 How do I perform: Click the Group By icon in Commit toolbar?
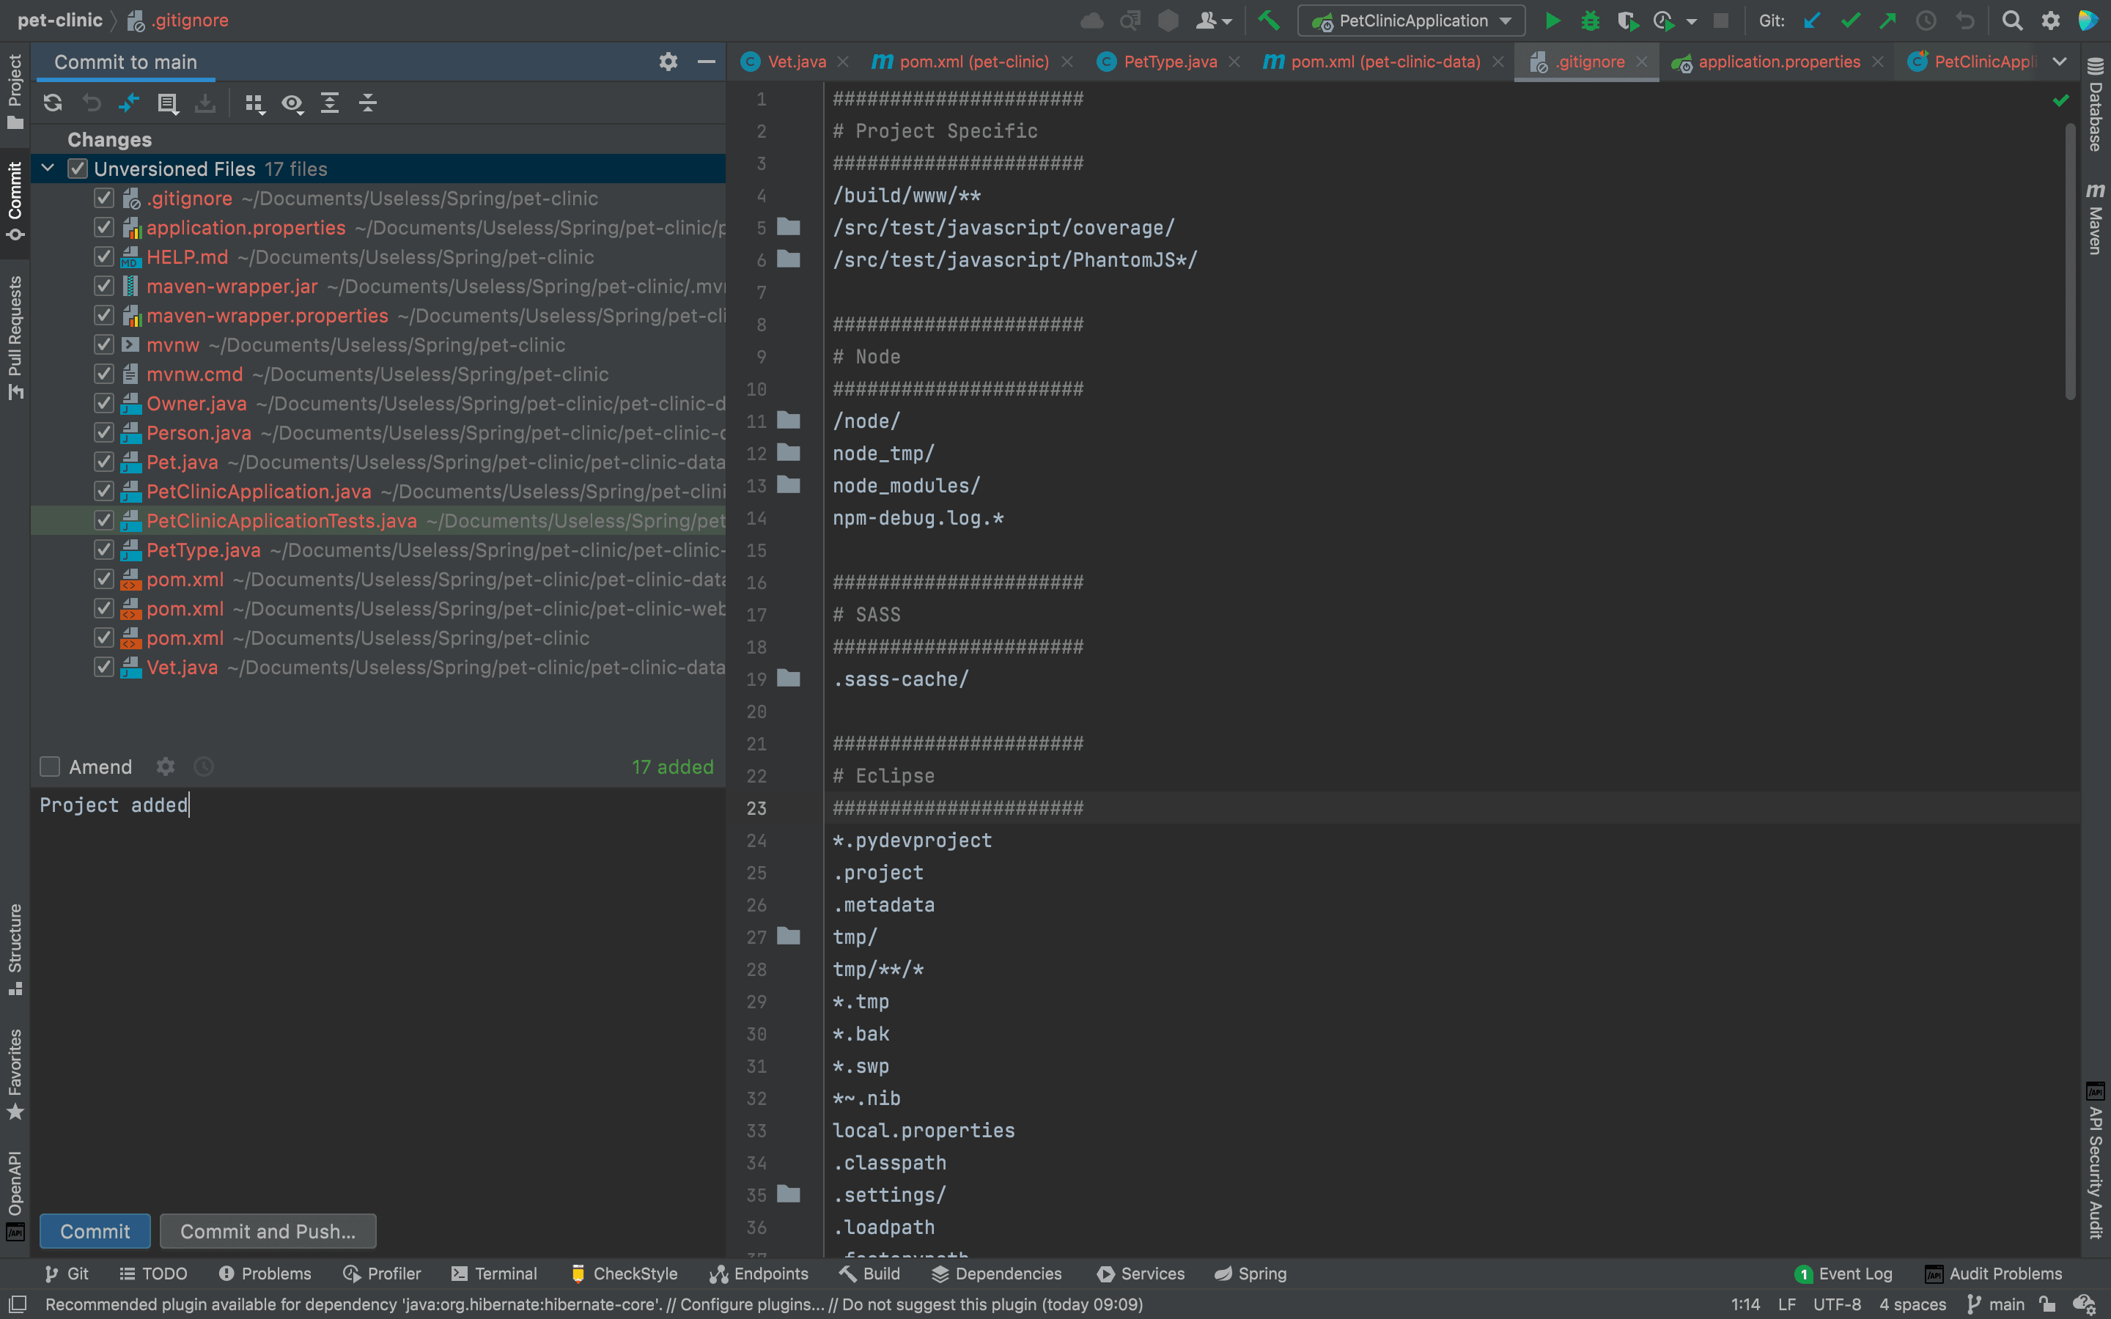[254, 103]
